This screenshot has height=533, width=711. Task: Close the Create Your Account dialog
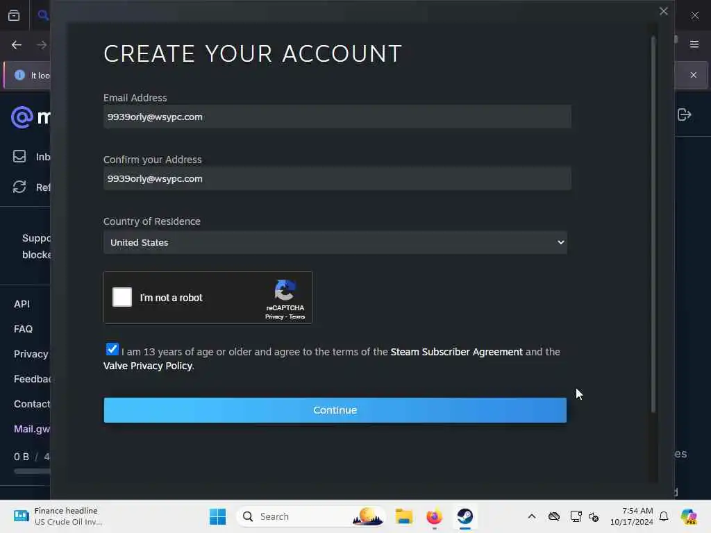click(x=663, y=11)
